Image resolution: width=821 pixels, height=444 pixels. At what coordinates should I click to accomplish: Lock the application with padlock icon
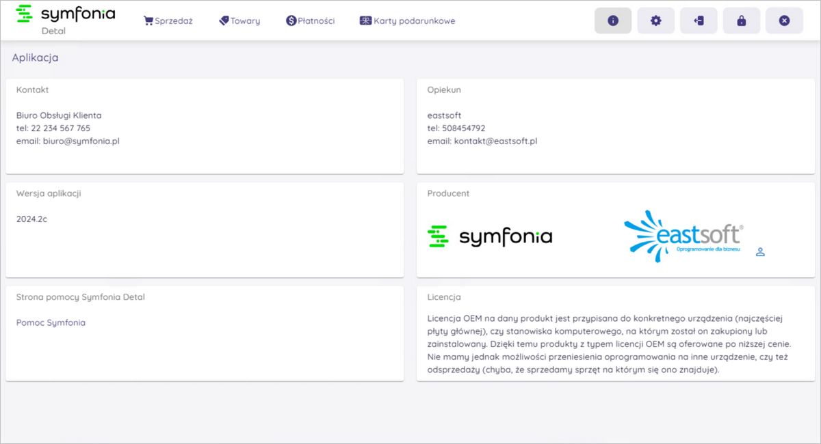pos(741,20)
